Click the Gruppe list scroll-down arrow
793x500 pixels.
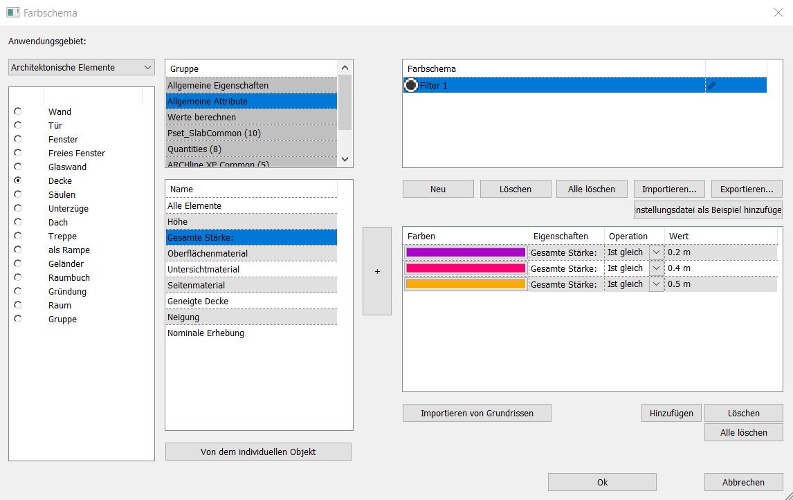pos(345,159)
